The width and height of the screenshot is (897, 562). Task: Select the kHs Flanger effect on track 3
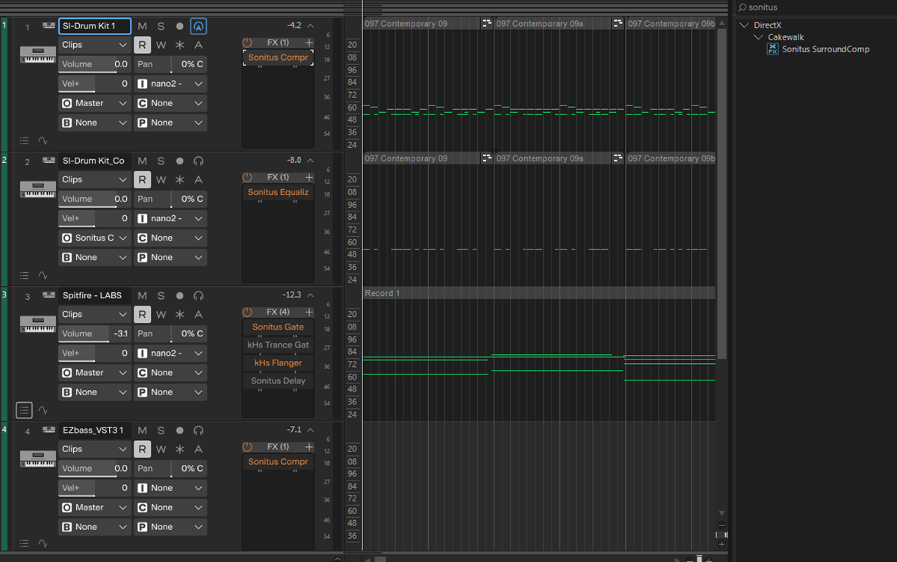(x=278, y=363)
